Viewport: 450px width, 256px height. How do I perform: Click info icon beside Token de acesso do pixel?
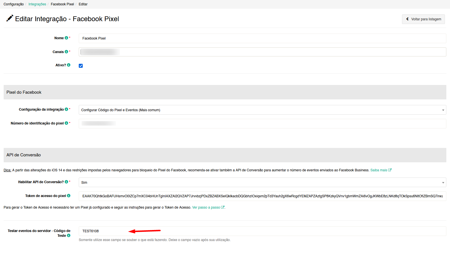[69, 196]
